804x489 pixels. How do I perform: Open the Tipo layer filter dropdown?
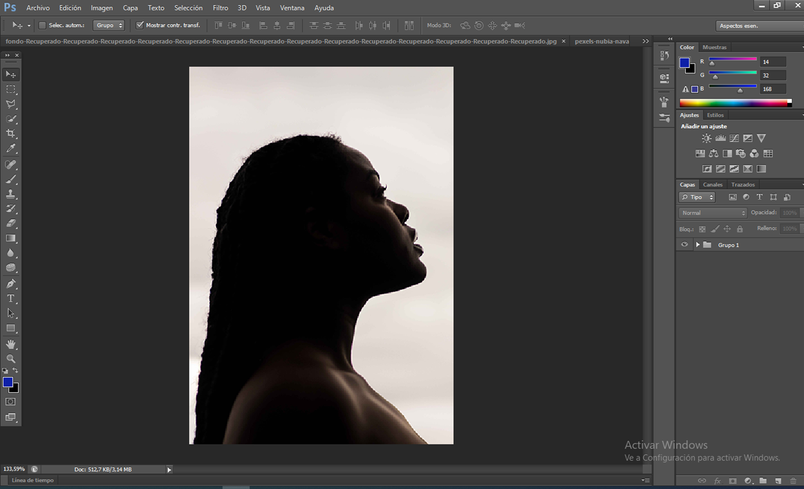pos(697,197)
